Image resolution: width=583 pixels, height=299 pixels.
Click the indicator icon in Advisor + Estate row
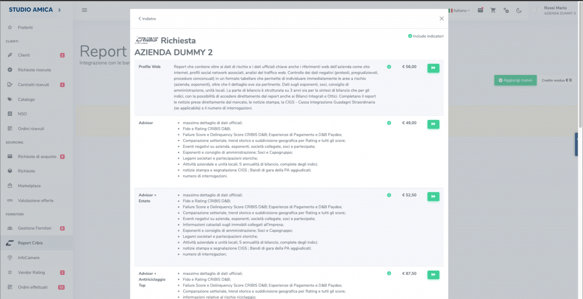pyautogui.click(x=389, y=195)
